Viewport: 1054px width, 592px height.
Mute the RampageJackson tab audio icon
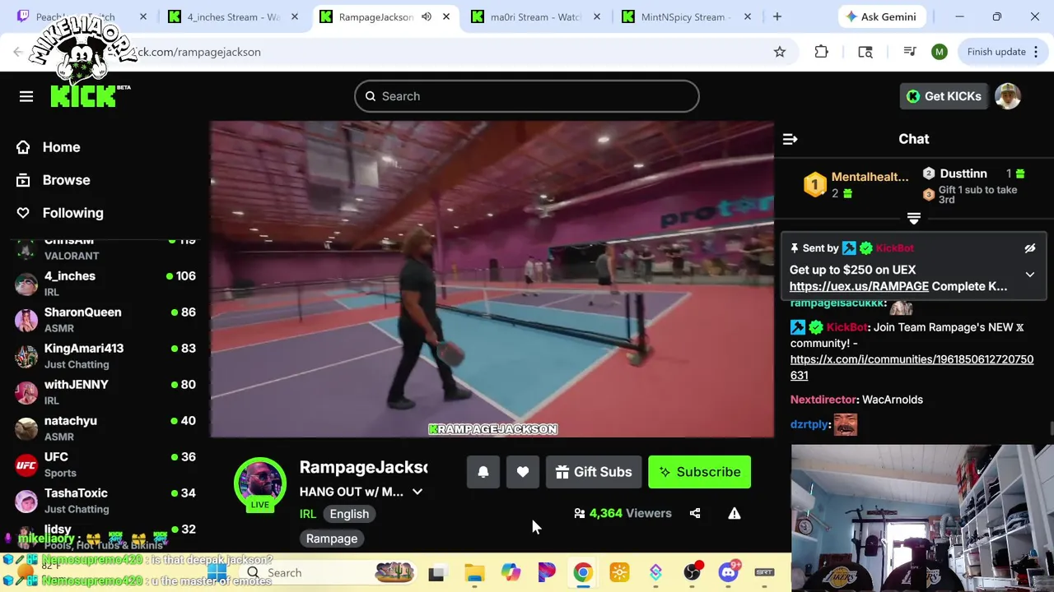click(427, 16)
